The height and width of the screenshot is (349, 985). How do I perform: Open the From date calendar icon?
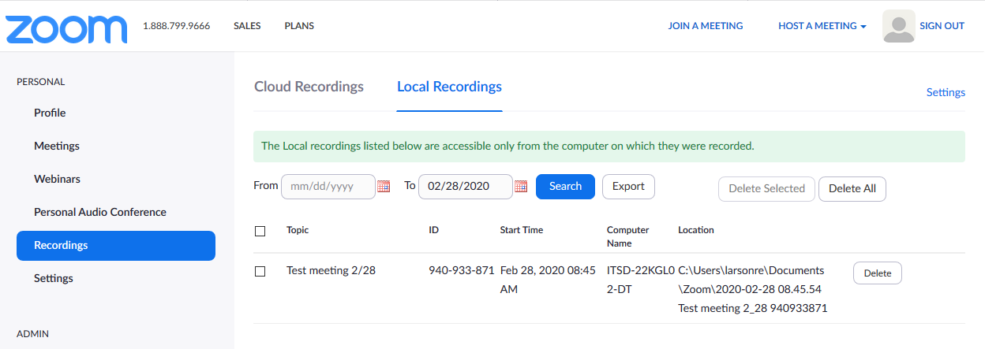click(x=384, y=187)
